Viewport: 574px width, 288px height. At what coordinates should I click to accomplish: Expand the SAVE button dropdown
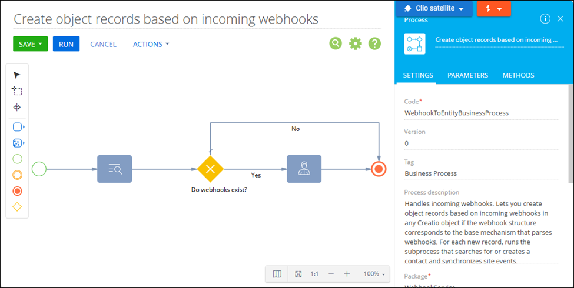[41, 44]
